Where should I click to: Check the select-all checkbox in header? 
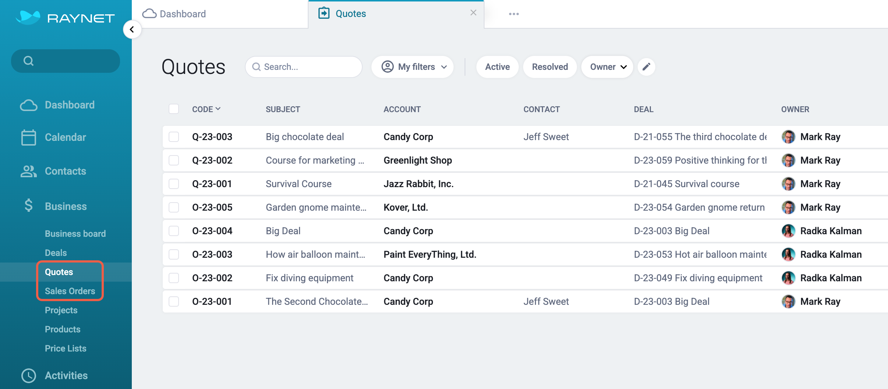click(x=174, y=109)
